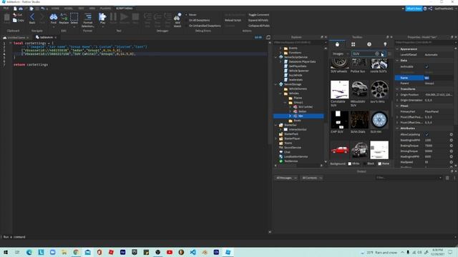This screenshot has height=257, width=458.
Task: Collapse the Group1 folder
Action: (x=286, y=103)
